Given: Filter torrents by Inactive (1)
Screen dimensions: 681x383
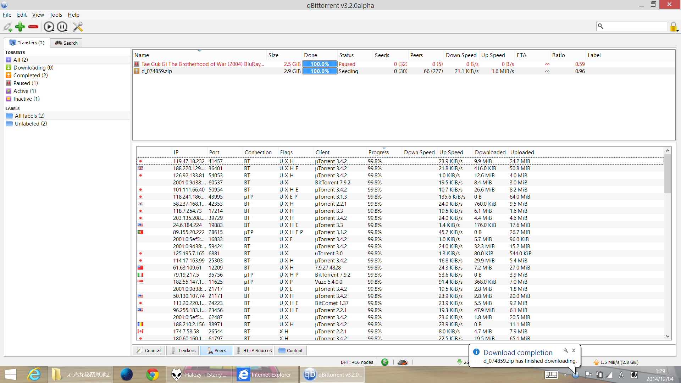Looking at the screenshot, I should coord(67,99).
